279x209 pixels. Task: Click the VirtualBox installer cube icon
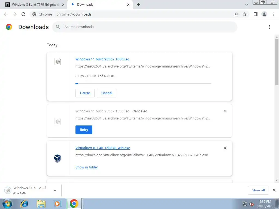pos(57,158)
